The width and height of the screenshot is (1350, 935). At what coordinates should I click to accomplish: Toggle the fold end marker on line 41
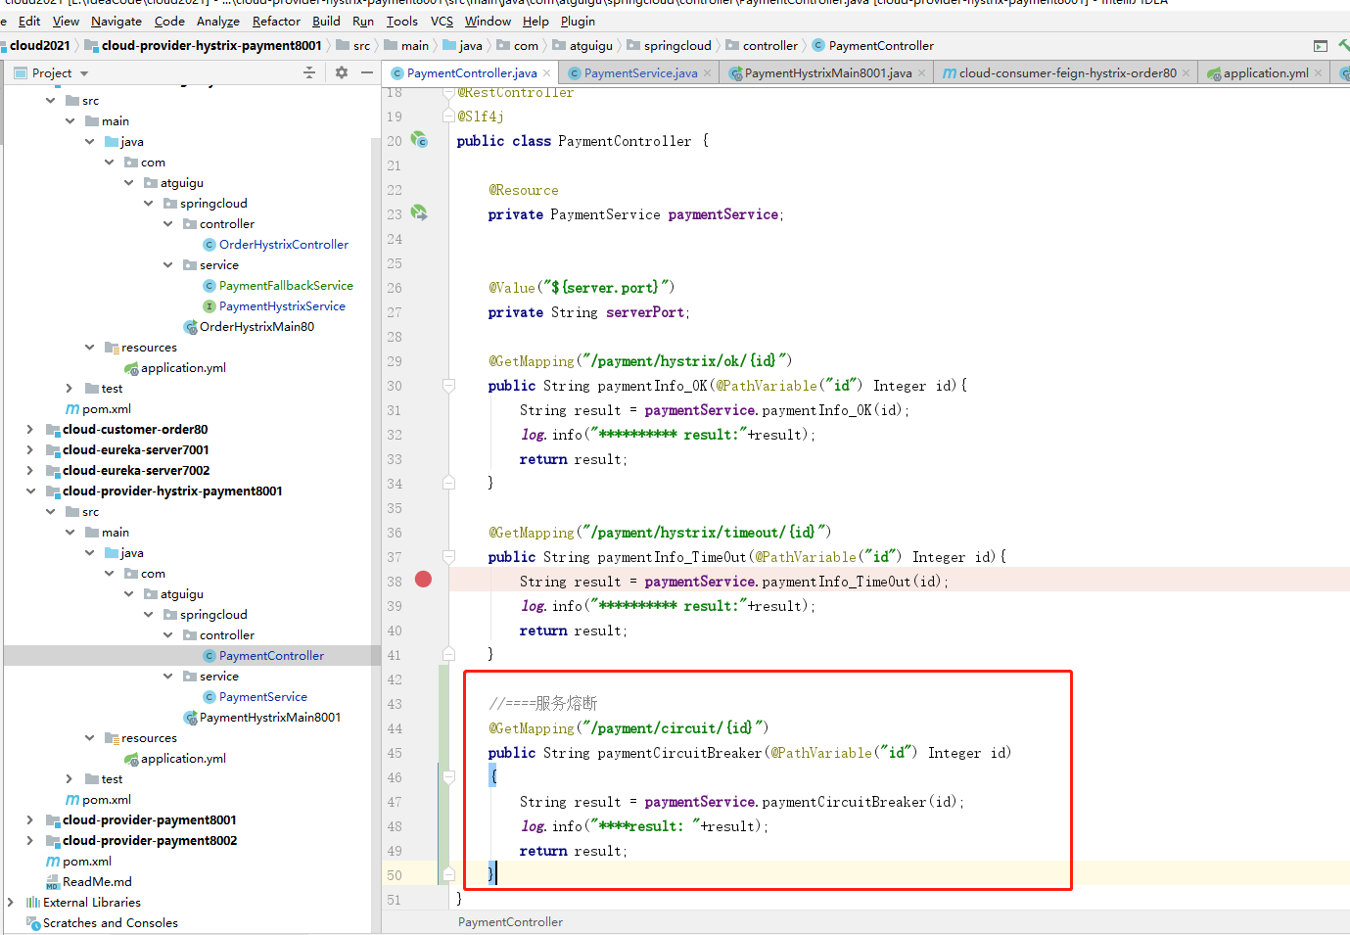coord(448,654)
